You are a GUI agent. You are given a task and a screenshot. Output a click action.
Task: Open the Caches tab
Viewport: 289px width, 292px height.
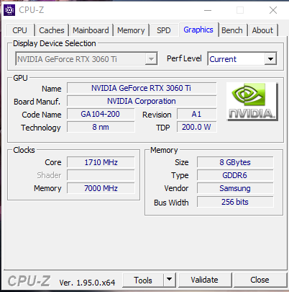point(52,30)
